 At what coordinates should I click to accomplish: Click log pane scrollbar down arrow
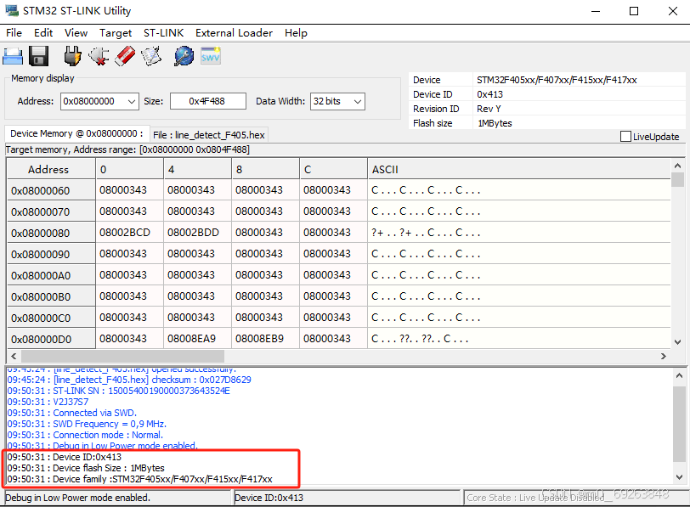coord(679,477)
